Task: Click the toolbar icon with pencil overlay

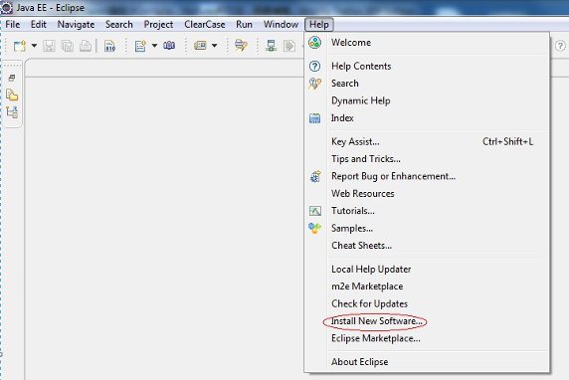Action: (x=241, y=46)
